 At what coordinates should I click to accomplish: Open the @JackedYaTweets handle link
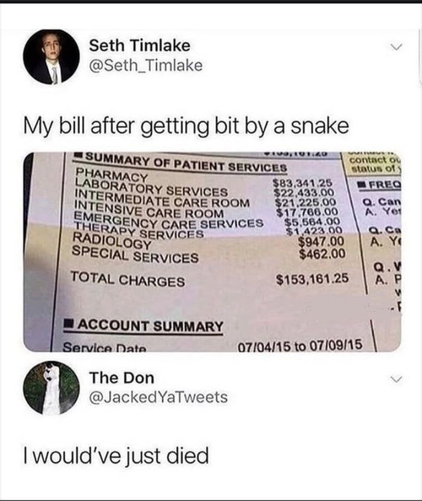tap(159, 397)
